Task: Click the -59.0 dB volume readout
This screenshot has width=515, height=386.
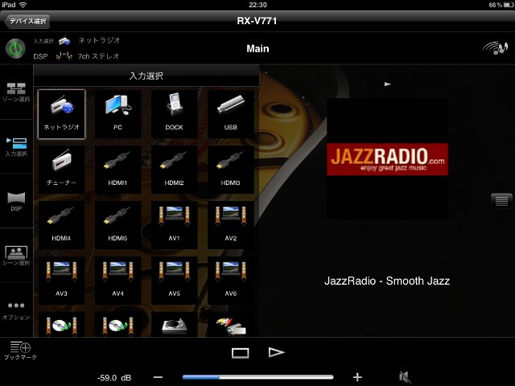Action: [114, 378]
